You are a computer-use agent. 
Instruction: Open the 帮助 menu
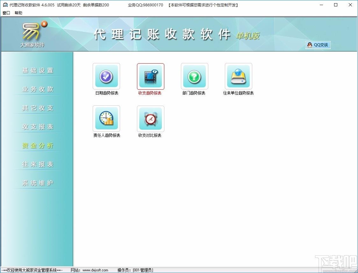coord(18,13)
